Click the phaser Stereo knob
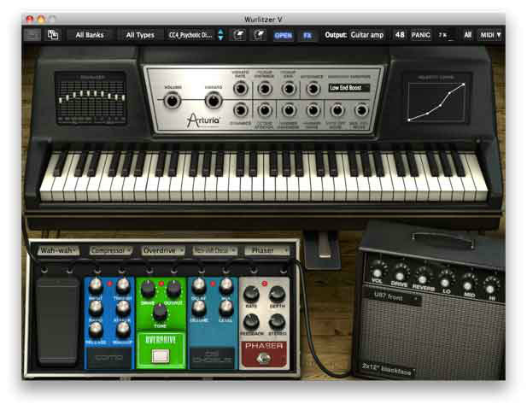 pyautogui.click(x=277, y=322)
